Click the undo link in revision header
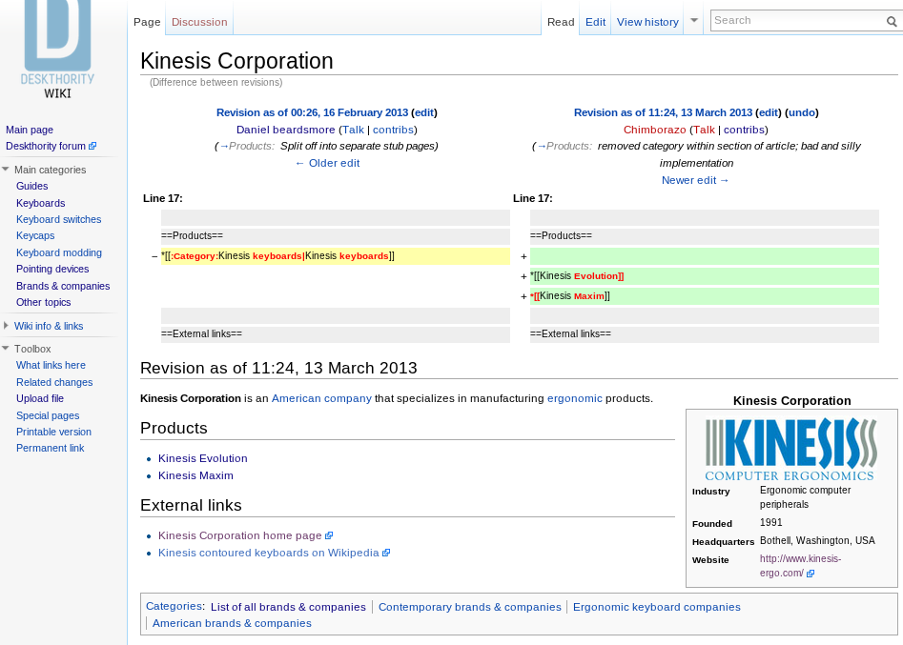The image size is (903, 645). tap(801, 112)
